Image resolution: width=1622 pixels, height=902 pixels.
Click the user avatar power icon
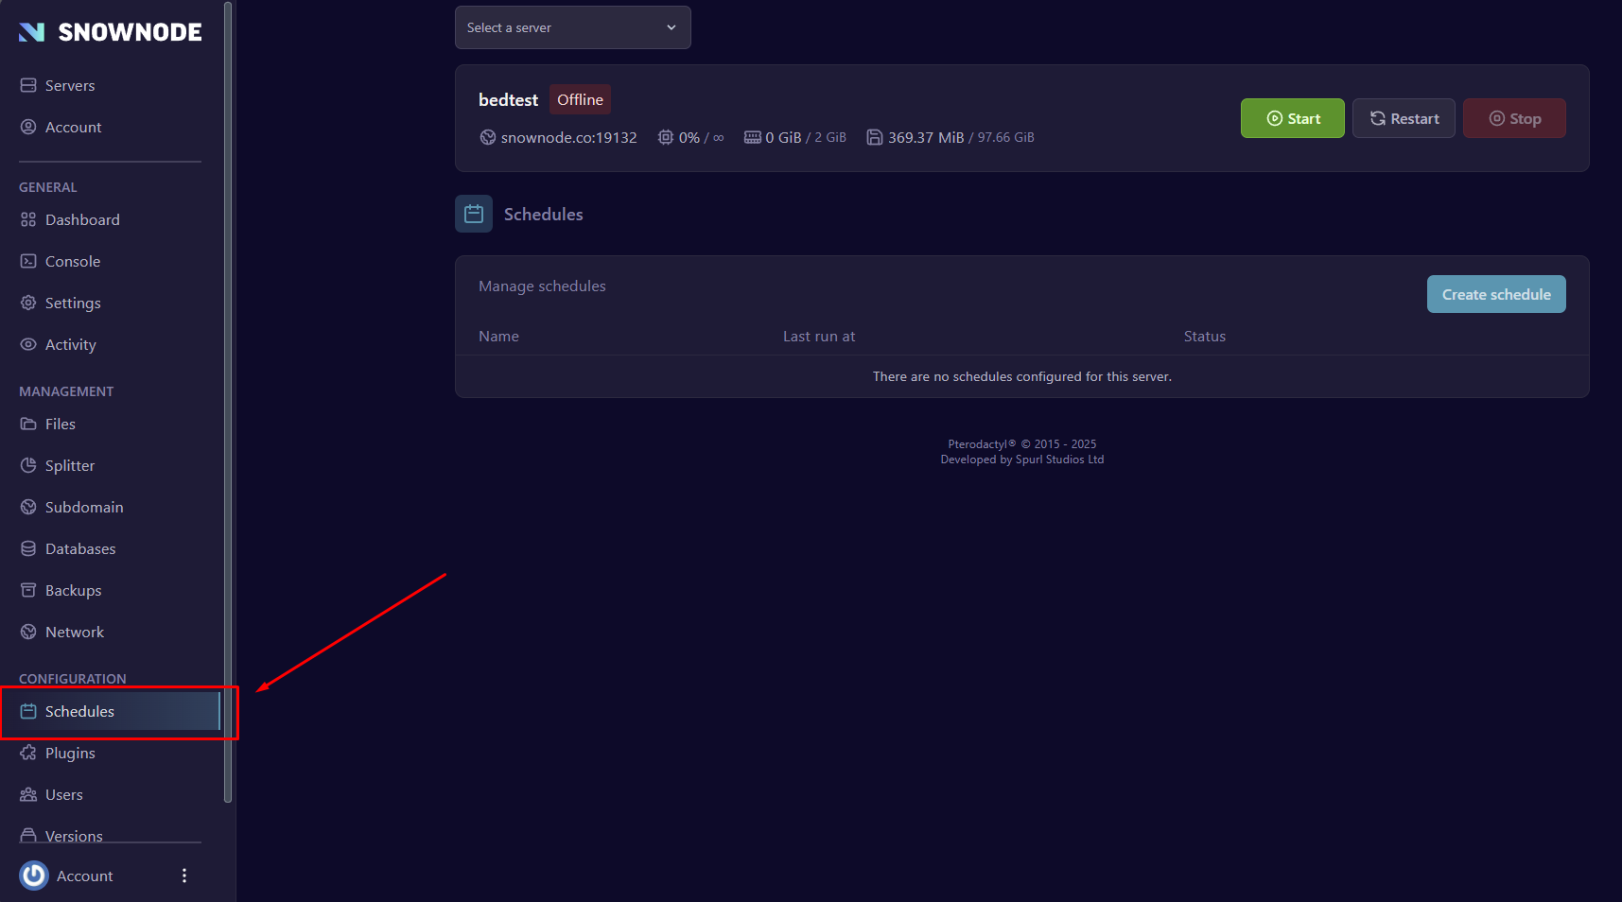pyautogui.click(x=34, y=876)
